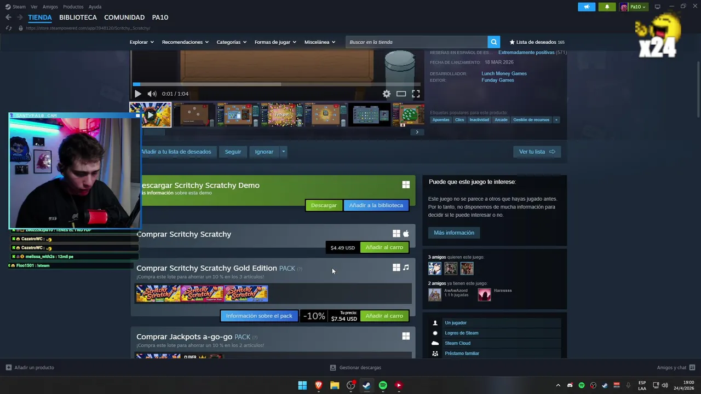Open the PA10 profile tab
Screen dimensions: 701x394
[160, 18]
